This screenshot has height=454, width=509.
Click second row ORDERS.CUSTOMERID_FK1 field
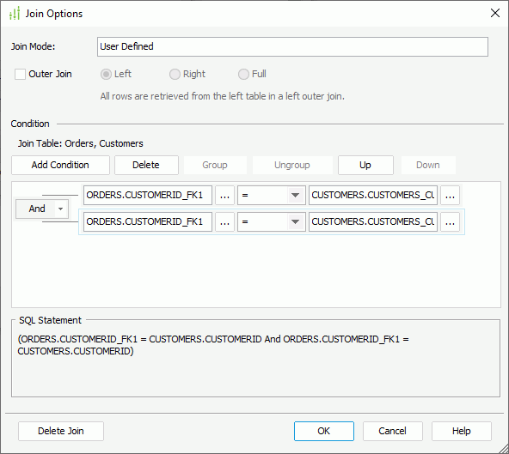click(148, 221)
